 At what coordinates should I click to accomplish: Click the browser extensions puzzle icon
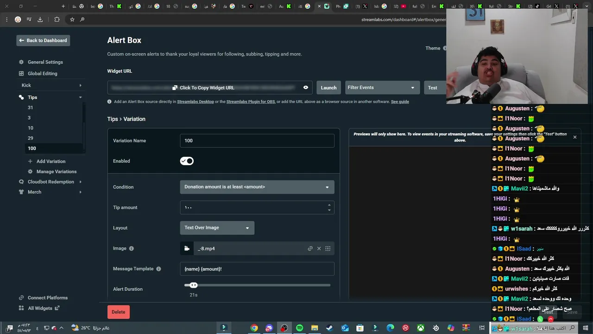tap(57, 19)
